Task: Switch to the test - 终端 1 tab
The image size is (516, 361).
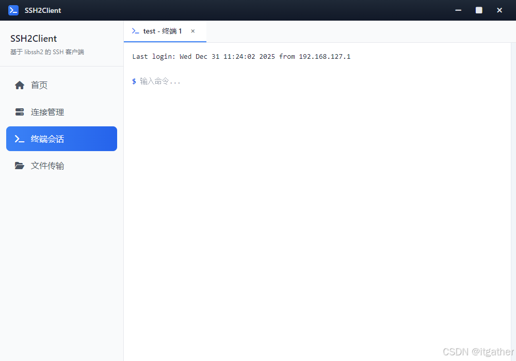Action: click(x=165, y=31)
